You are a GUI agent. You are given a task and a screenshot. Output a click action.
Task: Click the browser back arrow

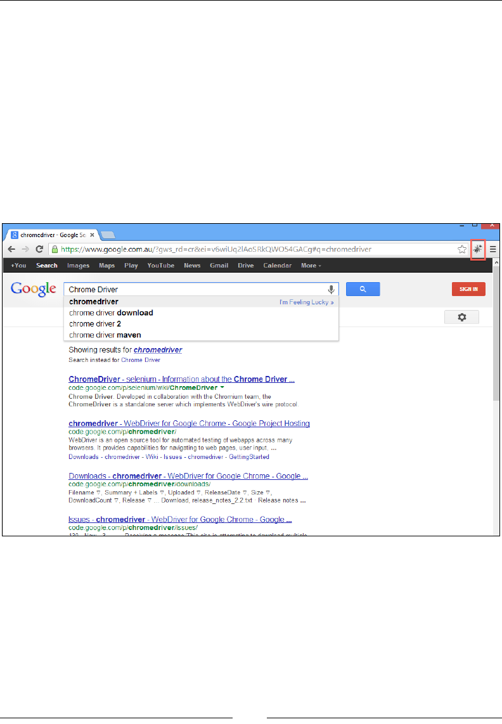coord(11,249)
